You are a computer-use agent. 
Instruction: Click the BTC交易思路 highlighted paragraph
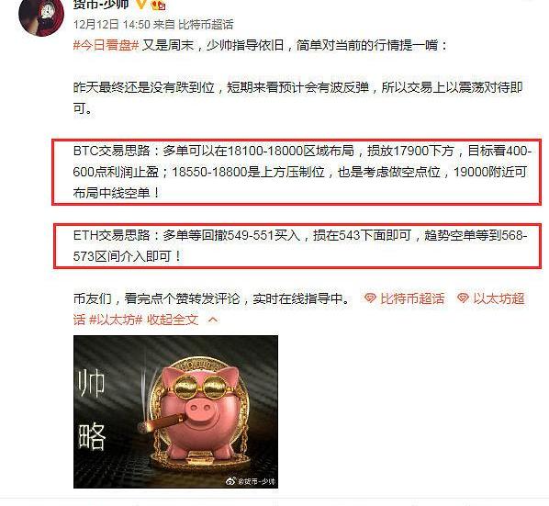click(297, 172)
